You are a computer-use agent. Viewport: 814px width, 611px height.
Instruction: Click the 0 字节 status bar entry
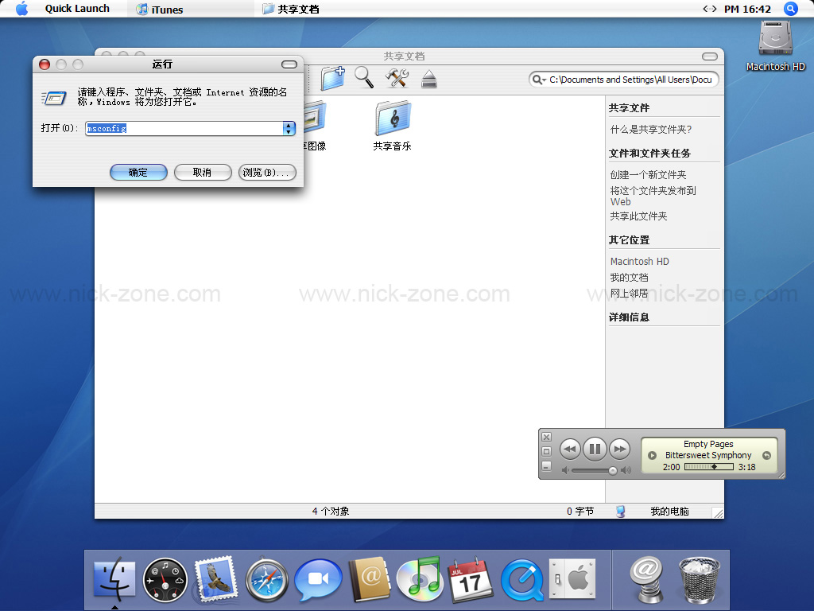(580, 512)
